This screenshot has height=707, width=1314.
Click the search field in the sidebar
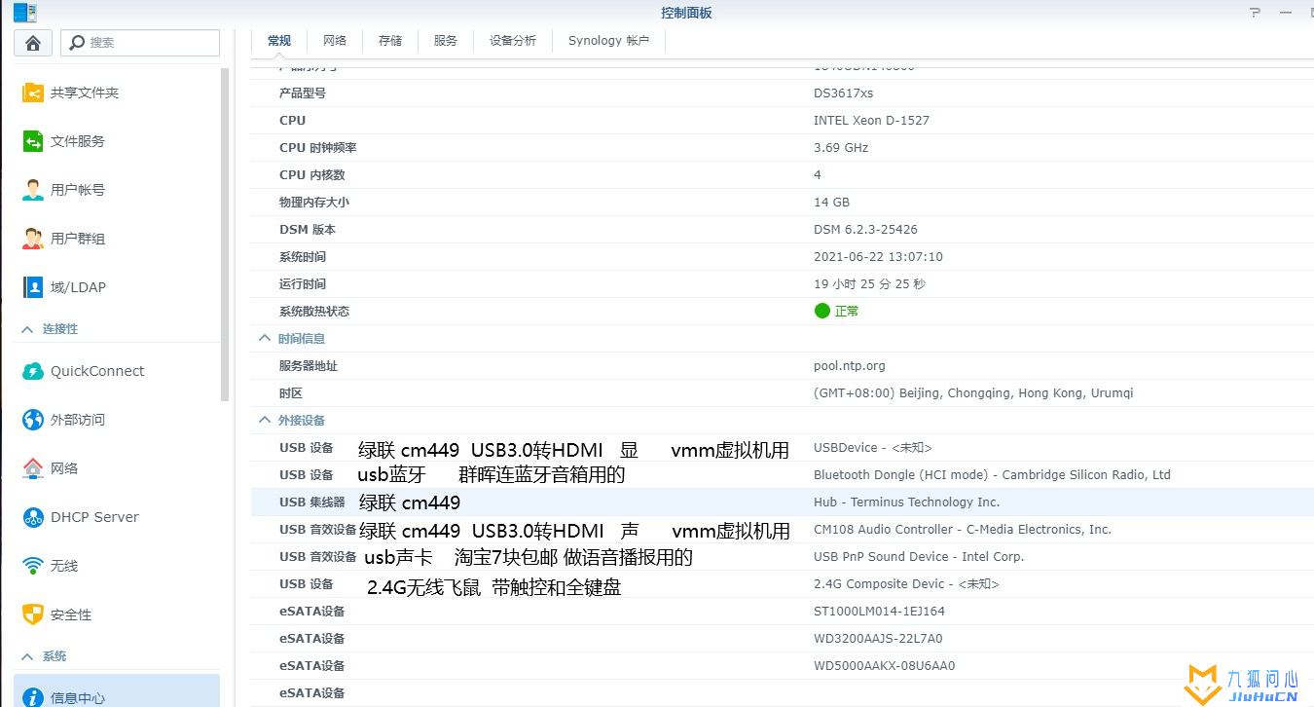click(x=140, y=43)
